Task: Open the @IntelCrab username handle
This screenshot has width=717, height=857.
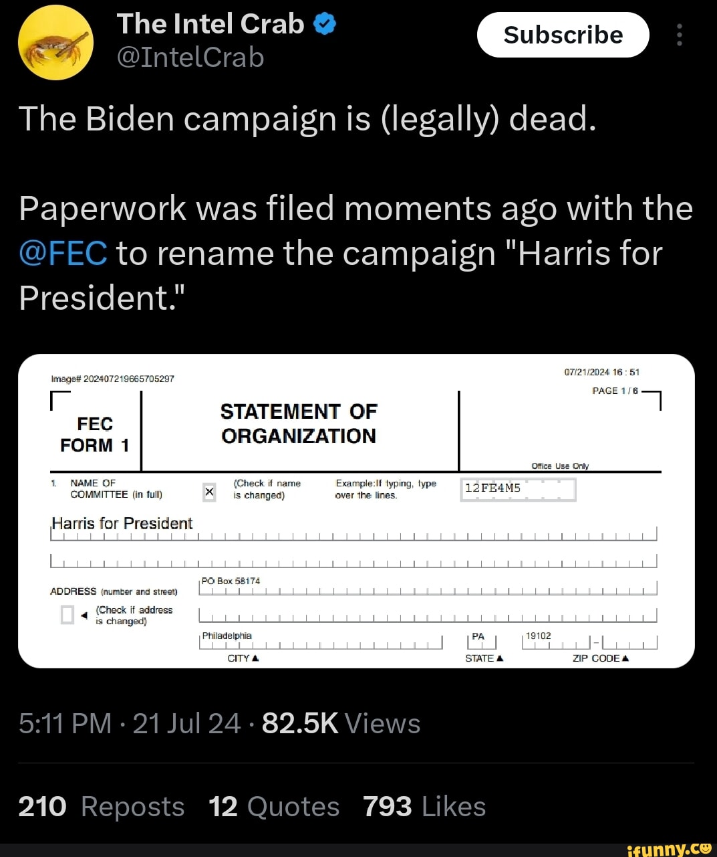Action: tap(190, 58)
